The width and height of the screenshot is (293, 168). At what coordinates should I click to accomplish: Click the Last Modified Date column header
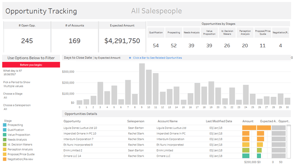click(219, 121)
